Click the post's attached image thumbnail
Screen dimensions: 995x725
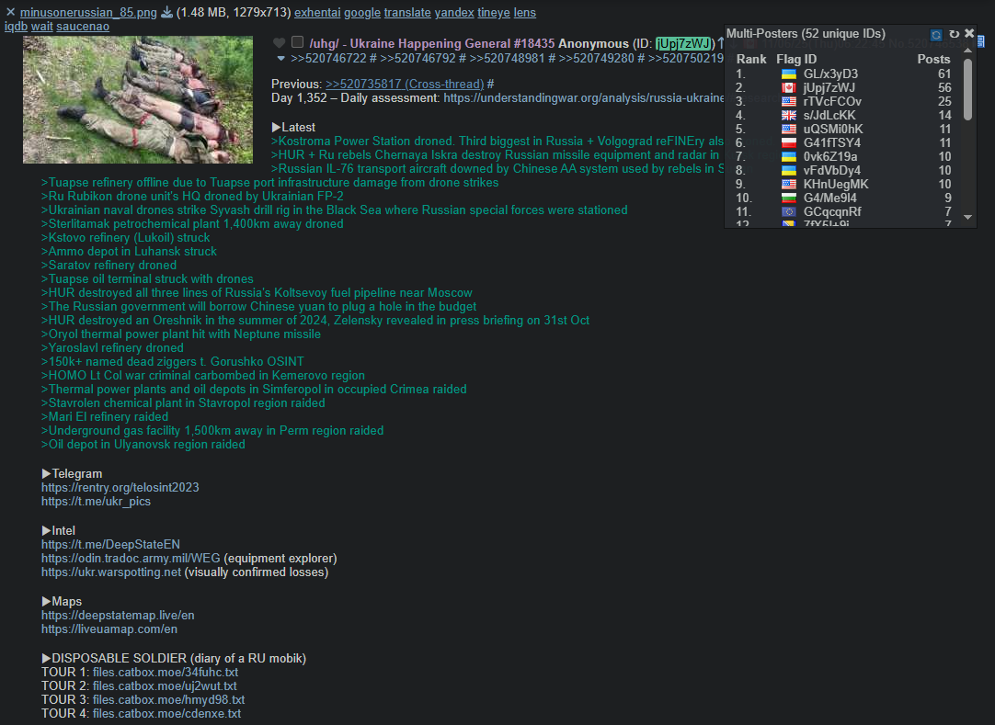click(x=138, y=99)
